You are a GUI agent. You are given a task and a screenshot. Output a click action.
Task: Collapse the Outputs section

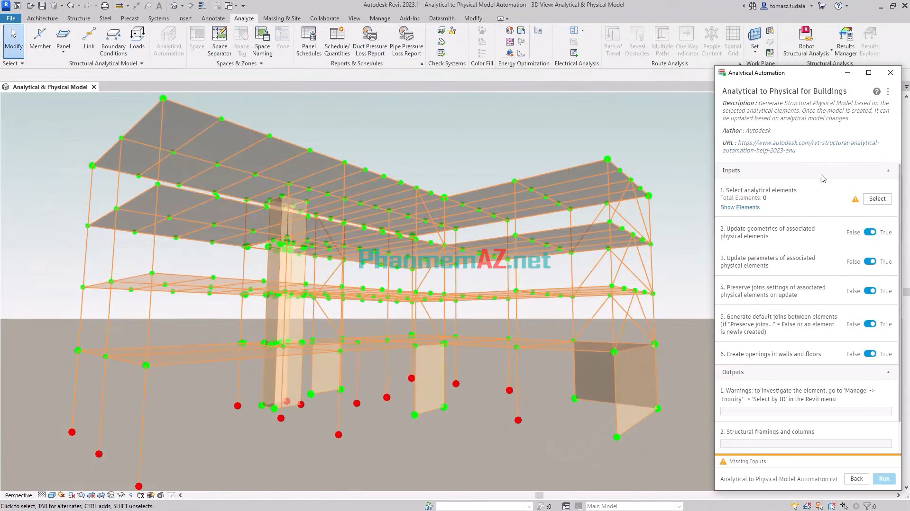pyautogui.click(x=889, y=372)
